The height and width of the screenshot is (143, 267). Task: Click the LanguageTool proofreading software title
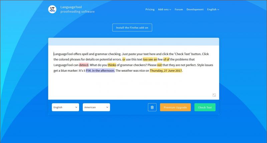point(77,9)
